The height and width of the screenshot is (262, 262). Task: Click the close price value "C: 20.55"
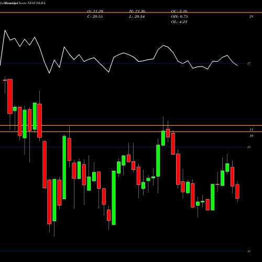coord(95,17)
